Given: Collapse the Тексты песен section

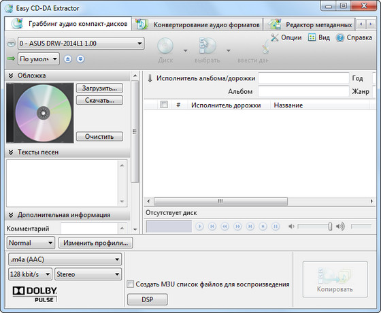Looking at the screenshot, I should pyautogui.click(x=11, y=152).
